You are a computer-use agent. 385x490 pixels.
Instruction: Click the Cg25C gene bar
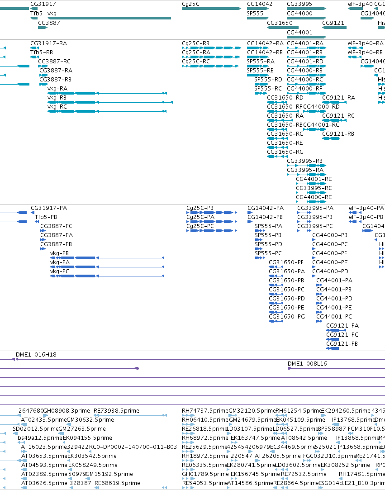tap(212, 9)
